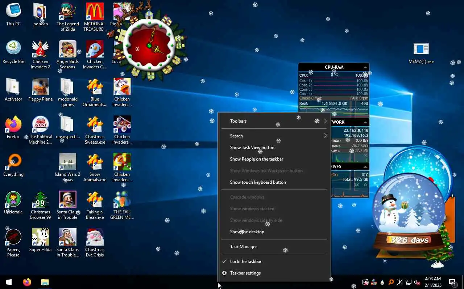Image resolution: width=464 pixels, height=289 pixels.
Task: Open Taskbar settings
Action: tap(274, 273)
